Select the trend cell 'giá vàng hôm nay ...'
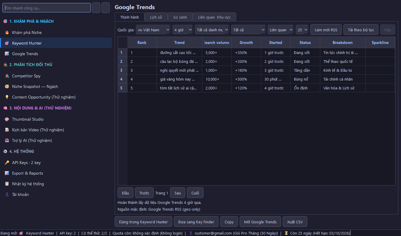Image resolution: width=401 pixels, height=236 pixels. [x=179, y=79]
